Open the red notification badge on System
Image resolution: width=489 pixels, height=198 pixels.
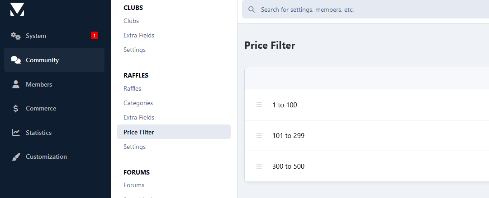pyautogui.click(x=95, y=36)
